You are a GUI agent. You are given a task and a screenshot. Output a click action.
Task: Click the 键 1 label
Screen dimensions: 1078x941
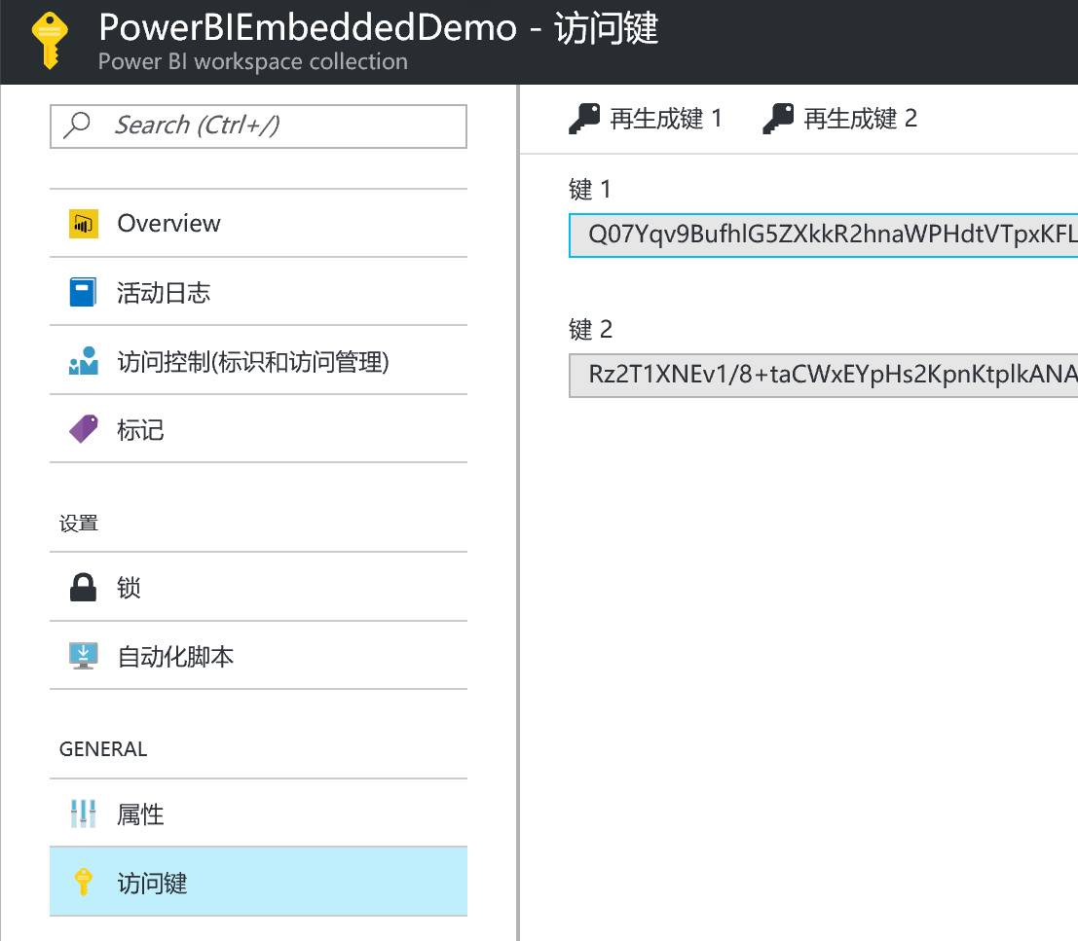pos(590,189)
